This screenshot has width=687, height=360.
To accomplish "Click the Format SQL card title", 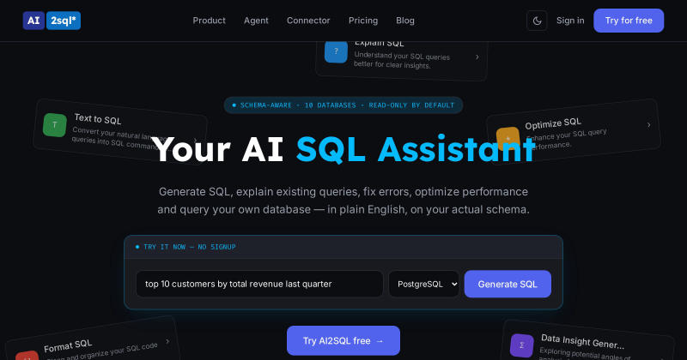I will pyautogui.click(x=68, y=346).
